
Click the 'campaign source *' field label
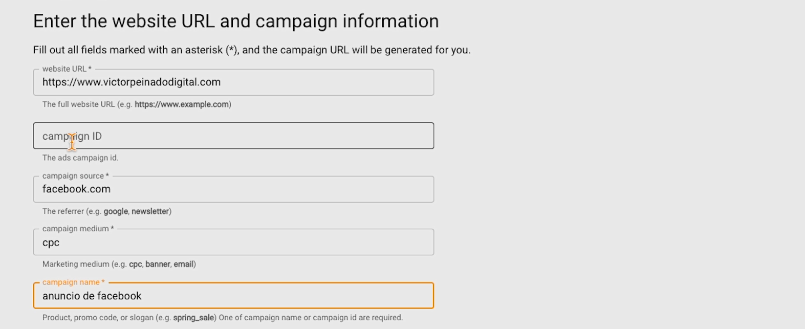(x=75, y=176)
